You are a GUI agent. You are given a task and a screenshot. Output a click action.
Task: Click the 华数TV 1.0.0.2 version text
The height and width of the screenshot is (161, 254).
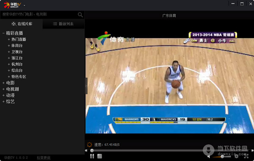16,158
